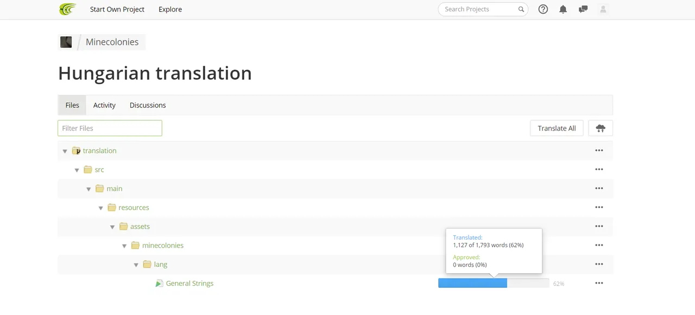Open the Minecolonies breadcrumb link

pos(112,42)
